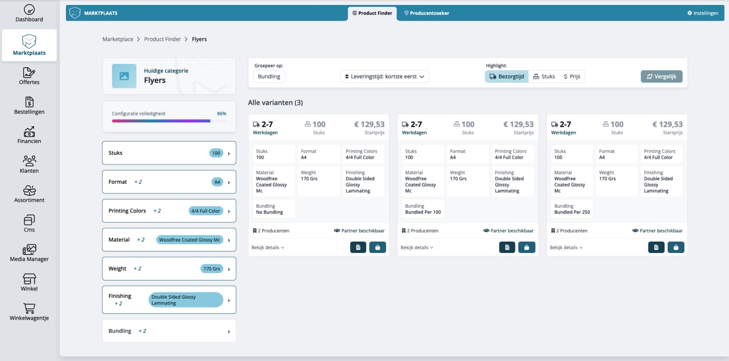Open Offertes in the sidebar
The width and height of the screenshot is (729, 361).
click(x=29, y=76)
